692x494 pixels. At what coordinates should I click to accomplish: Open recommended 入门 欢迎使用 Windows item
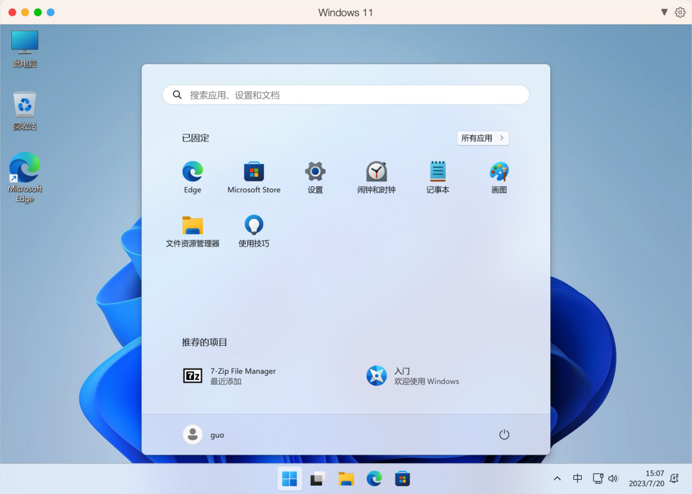click(413, 376)
